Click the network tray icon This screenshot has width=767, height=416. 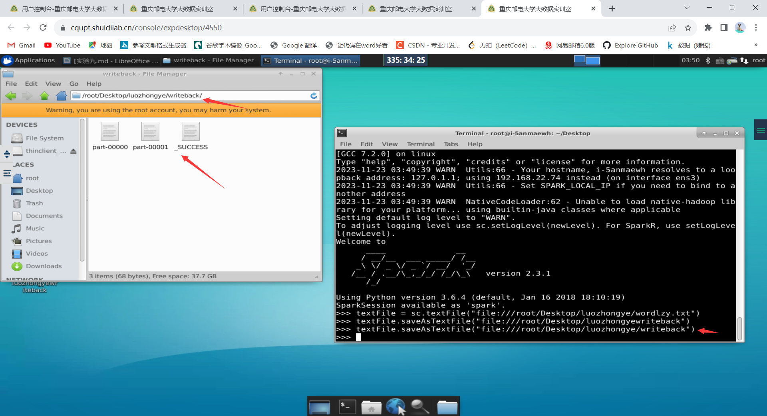point(744,60)
